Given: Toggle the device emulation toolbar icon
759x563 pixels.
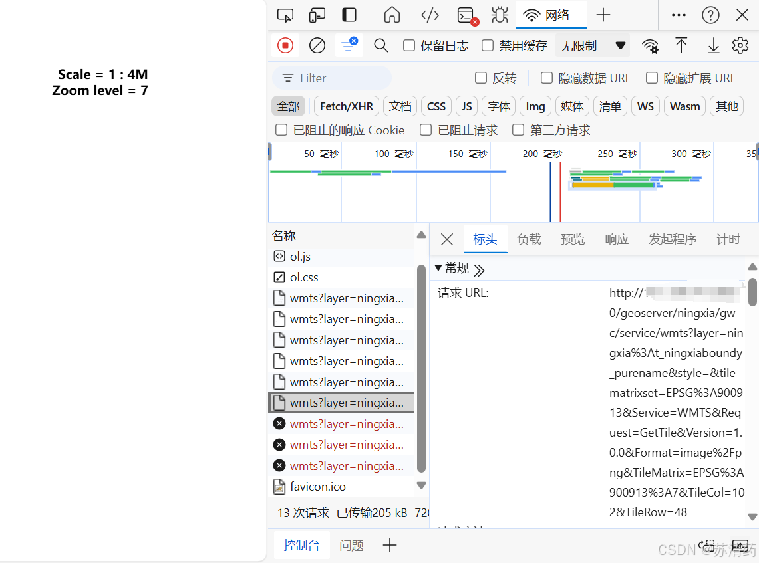Looking at the screenshot, I should pos(317,15).
